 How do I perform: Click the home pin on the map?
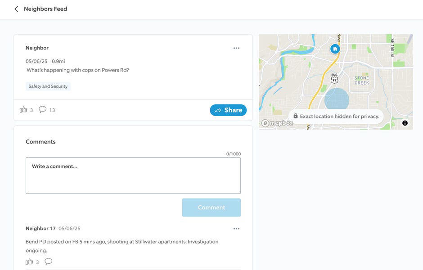pos(335,49)
